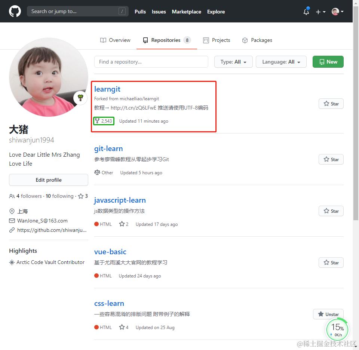Open the plus create-new menu

click(320, 12)
